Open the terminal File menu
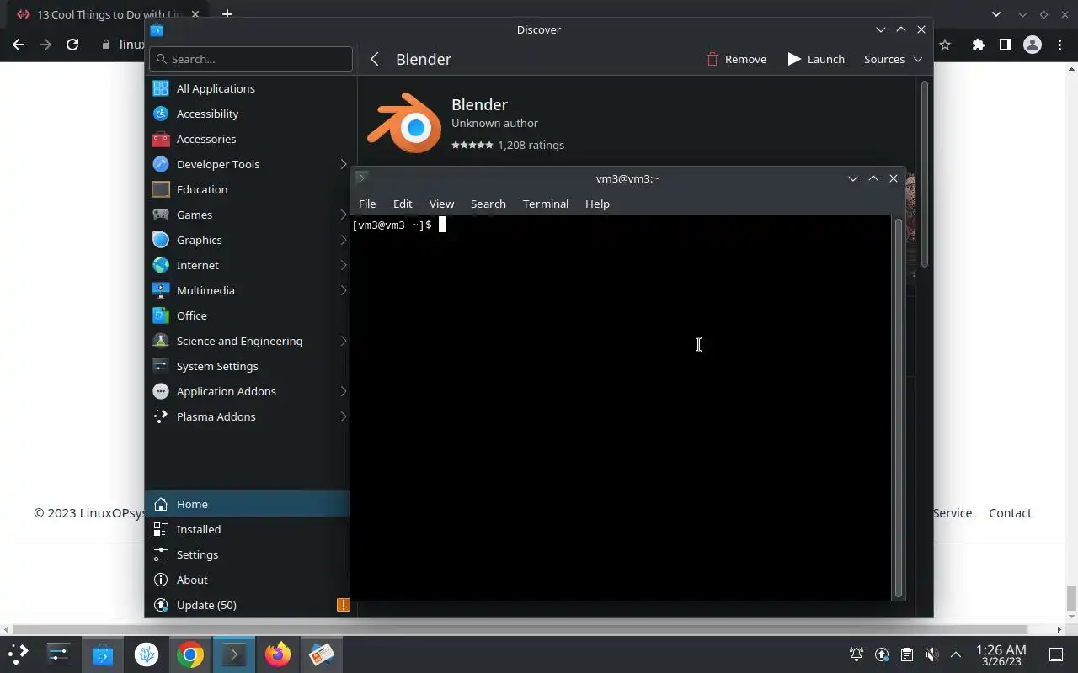This screenshot has width=1078, height=673. point(367,204)
